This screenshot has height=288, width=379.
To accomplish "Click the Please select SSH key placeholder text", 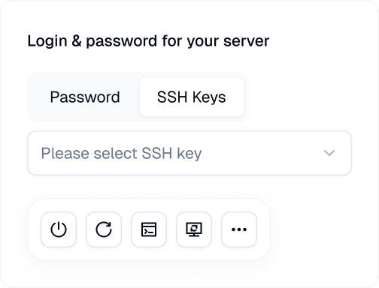I will [x=121, y=153].
